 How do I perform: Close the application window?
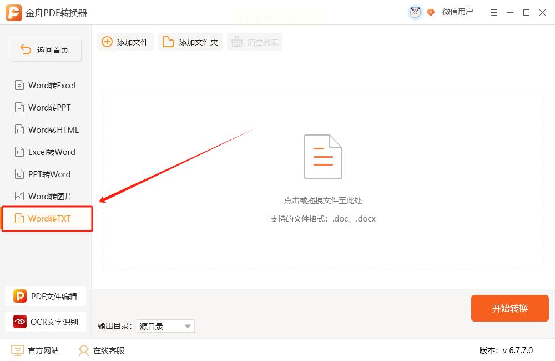coord(542,13)
